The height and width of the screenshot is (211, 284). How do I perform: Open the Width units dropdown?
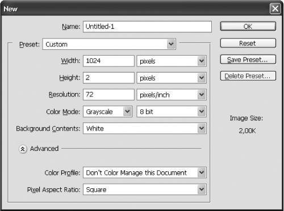click(x=172, y=61)
